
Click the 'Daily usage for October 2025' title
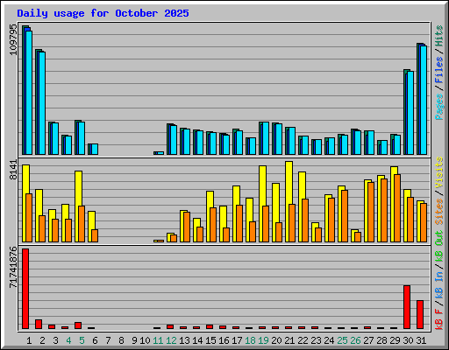(x=103, y=13)
